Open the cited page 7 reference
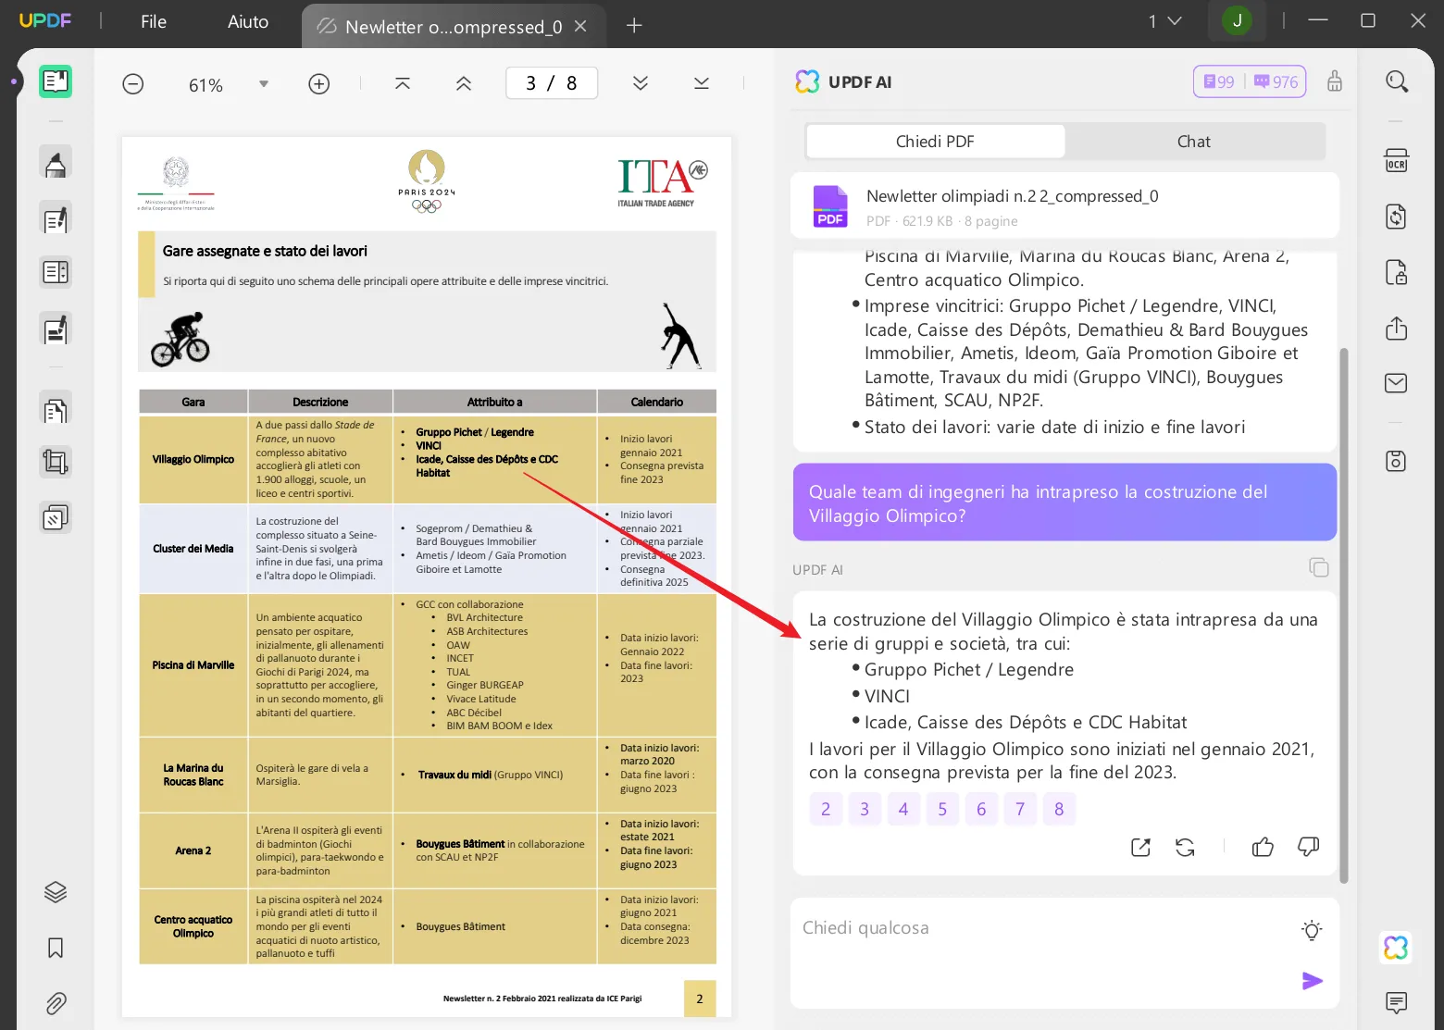Screen dimensions: 1444x1030 (1020, 809)
